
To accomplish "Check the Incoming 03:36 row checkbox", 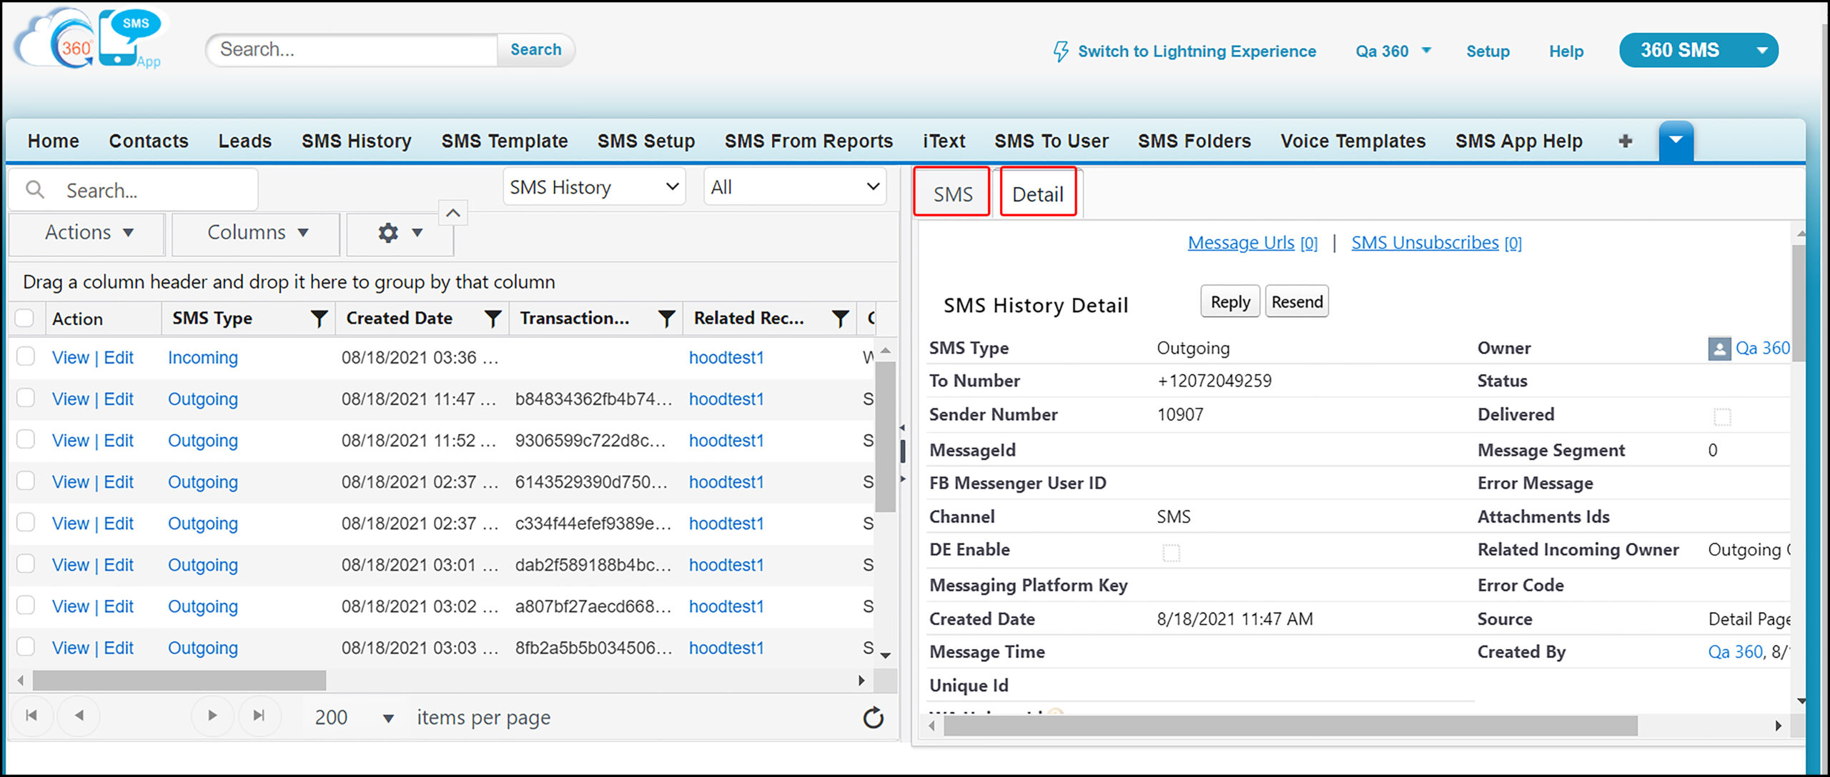I will (x=26, y=356).
